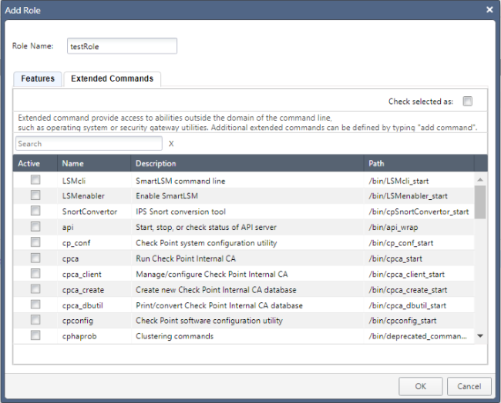
Task: Click the /bin/cpca_client_start path
Action: 407,275
